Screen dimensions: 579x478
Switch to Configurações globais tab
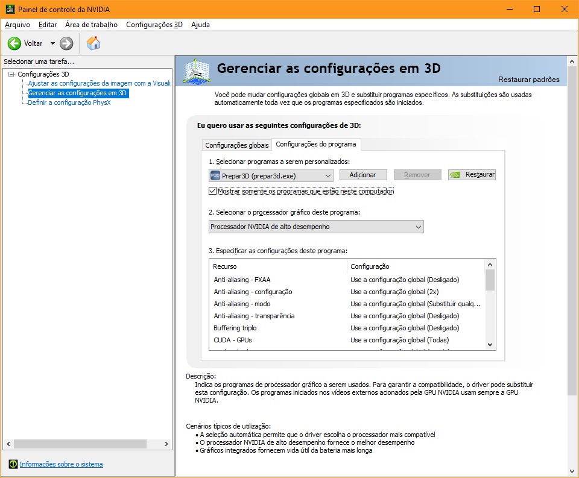pos(237,145)
